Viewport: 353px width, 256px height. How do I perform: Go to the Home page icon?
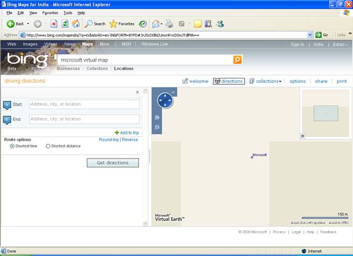pos(76,23)
